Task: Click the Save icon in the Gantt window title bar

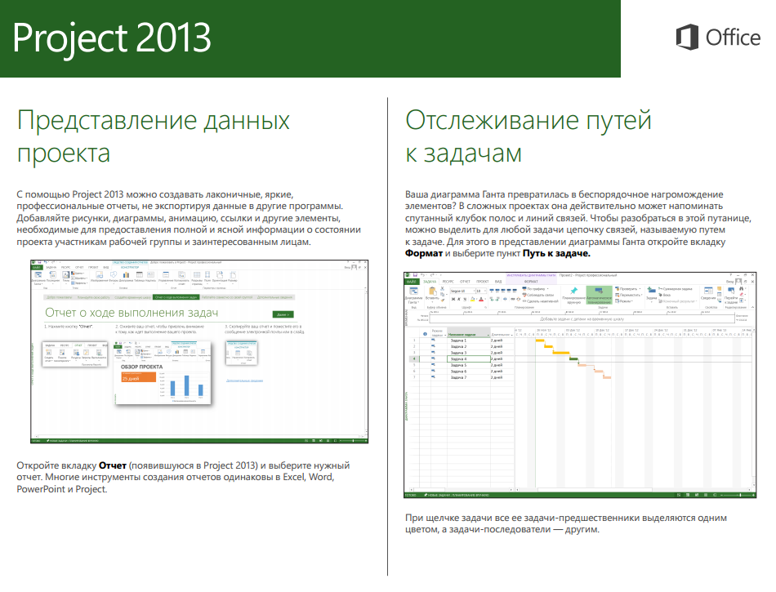Action: point(415,275)
